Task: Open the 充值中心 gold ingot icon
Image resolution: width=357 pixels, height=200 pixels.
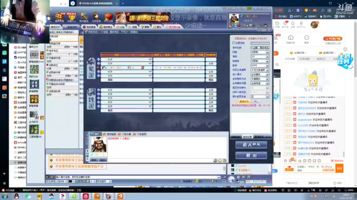Action: pos(71,17)
